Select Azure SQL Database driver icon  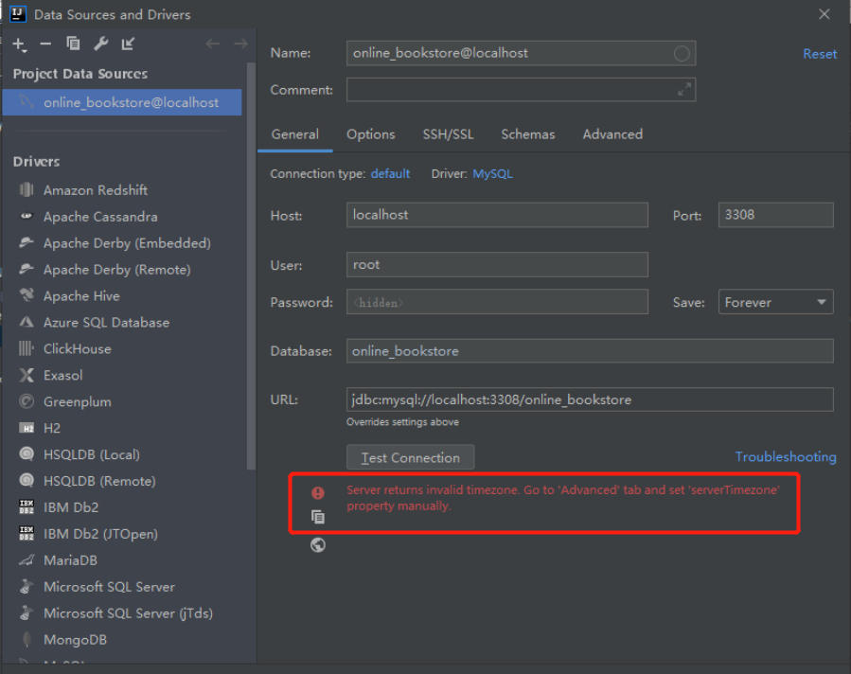point(27,322)
